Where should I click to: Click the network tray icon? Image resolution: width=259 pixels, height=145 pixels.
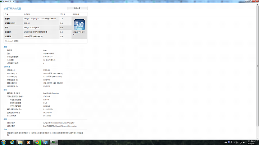[241, 142]
